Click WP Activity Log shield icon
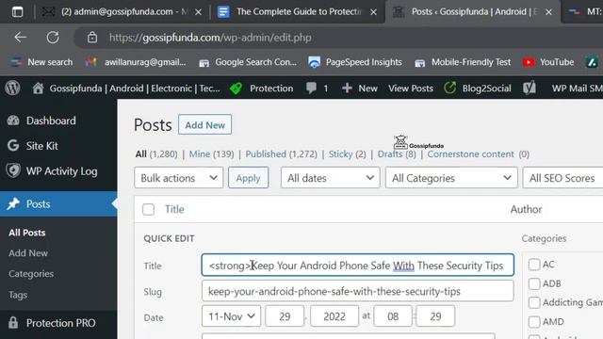Screen dimensions: 603x339 click(13, 170)
